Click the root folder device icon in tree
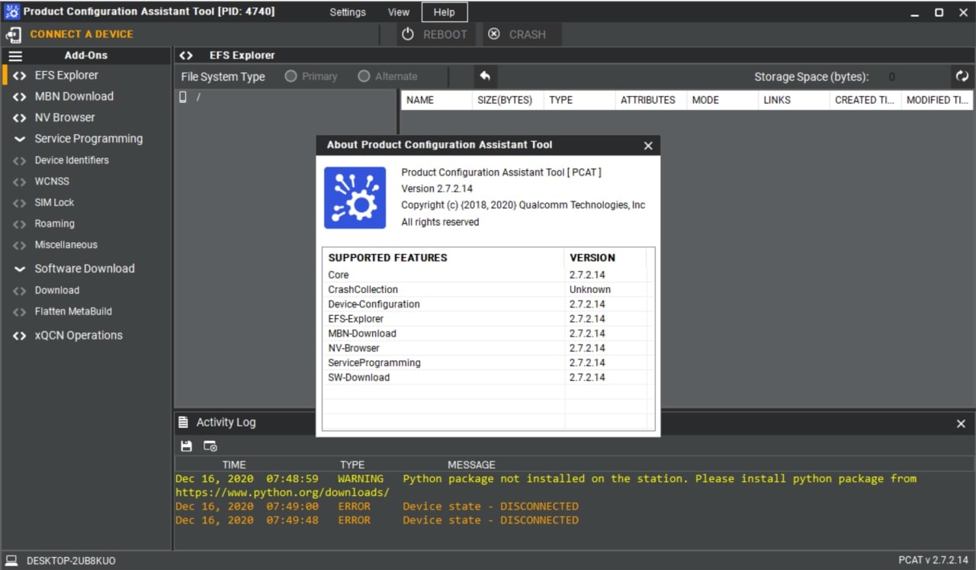 click(183, 97)
